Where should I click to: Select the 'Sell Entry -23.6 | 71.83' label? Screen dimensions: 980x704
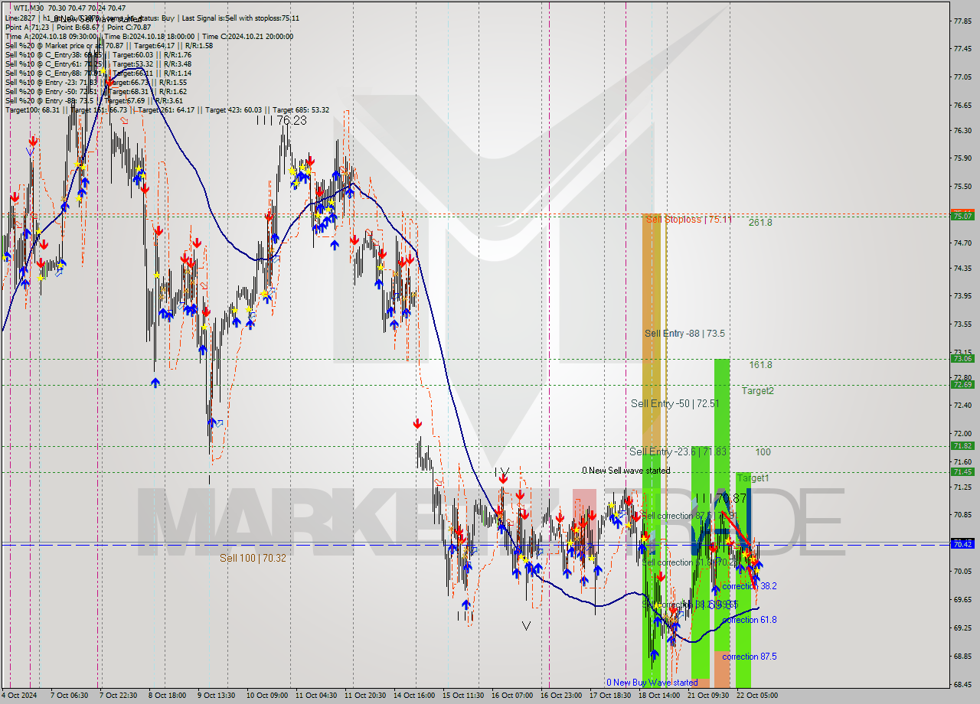[x=678, y=451]
